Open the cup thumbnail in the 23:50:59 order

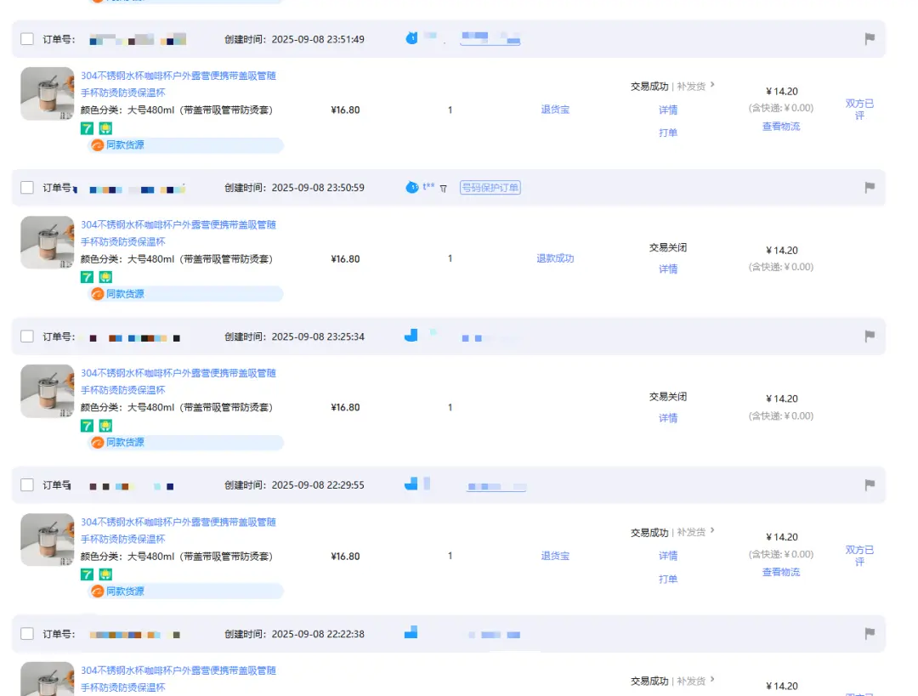point(47,242)
